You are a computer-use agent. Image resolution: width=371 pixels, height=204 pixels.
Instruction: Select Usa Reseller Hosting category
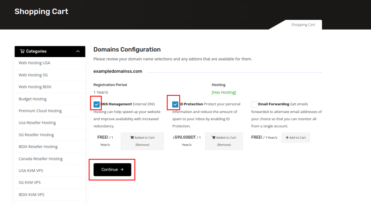[x=37, y=123]
